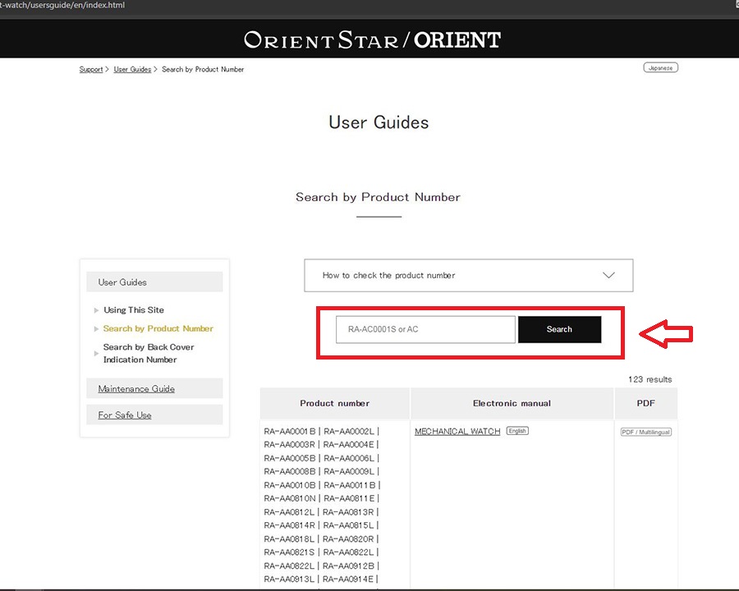Click the large 'User Guides' page title
The height and width of the screenshot is (591, 739).
(379, 122)
